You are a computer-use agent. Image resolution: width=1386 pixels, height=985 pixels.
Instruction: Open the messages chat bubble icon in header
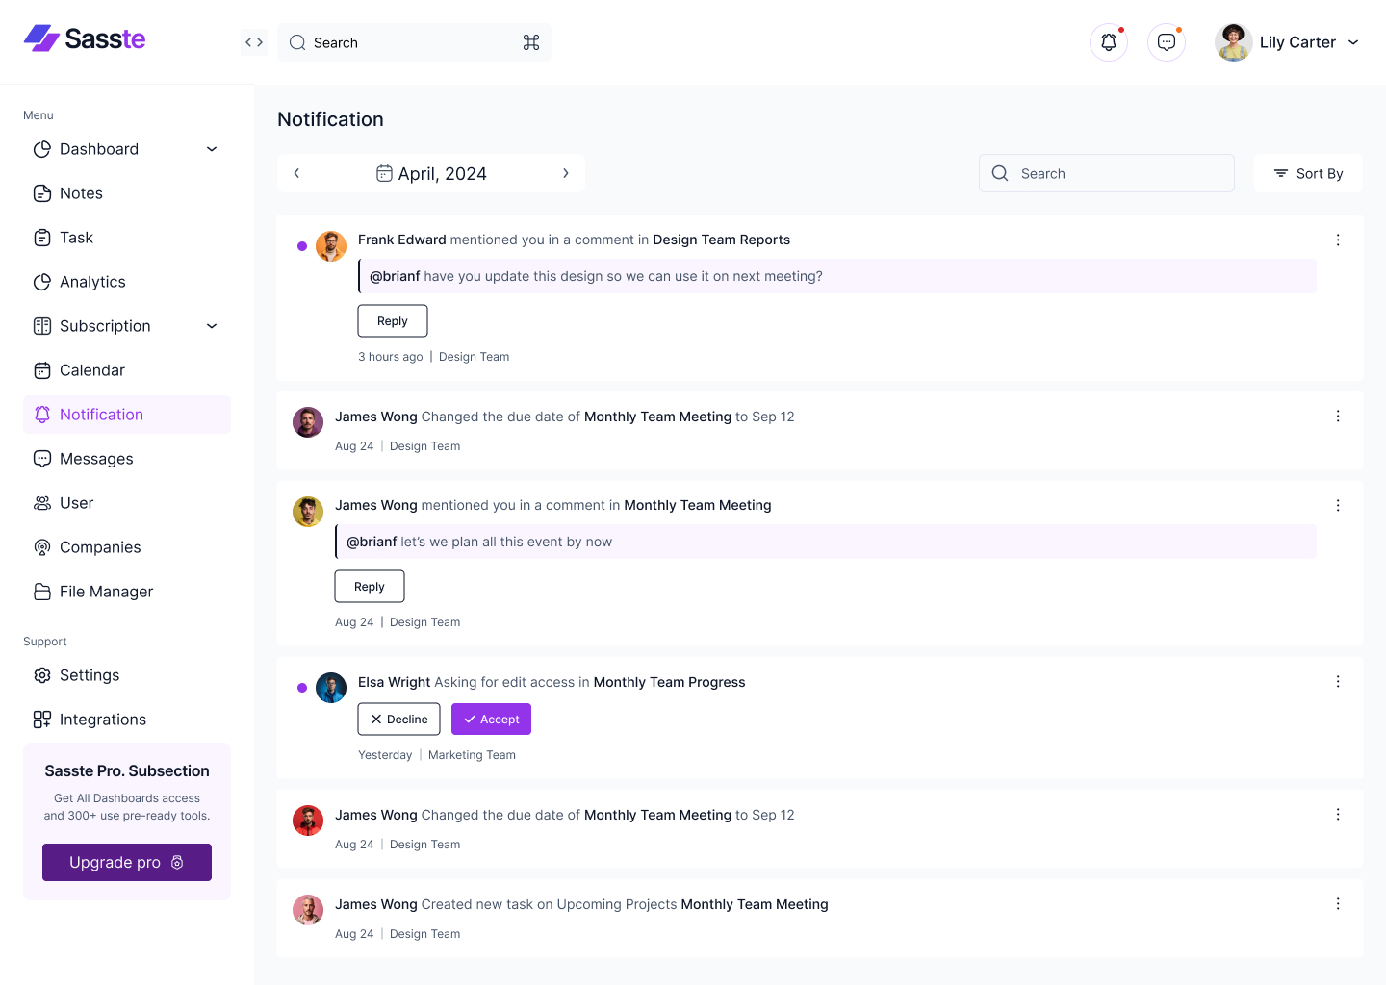(1166, 41)
